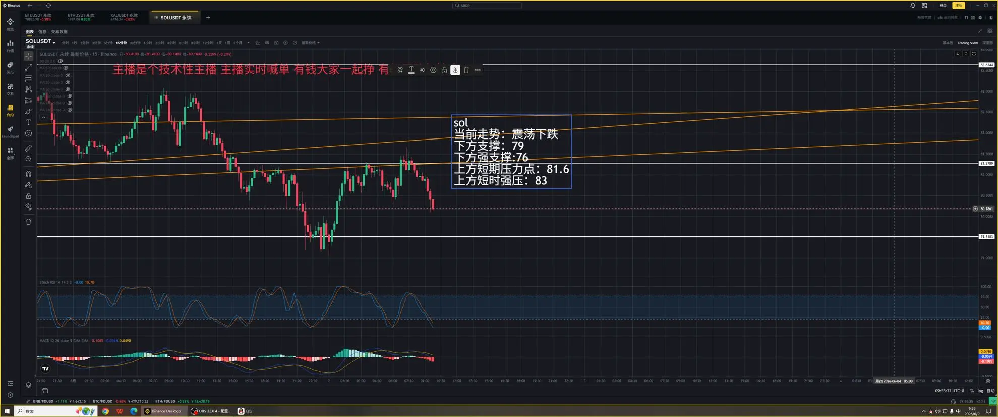Open the latest price type dropdown

click(311, 43)
